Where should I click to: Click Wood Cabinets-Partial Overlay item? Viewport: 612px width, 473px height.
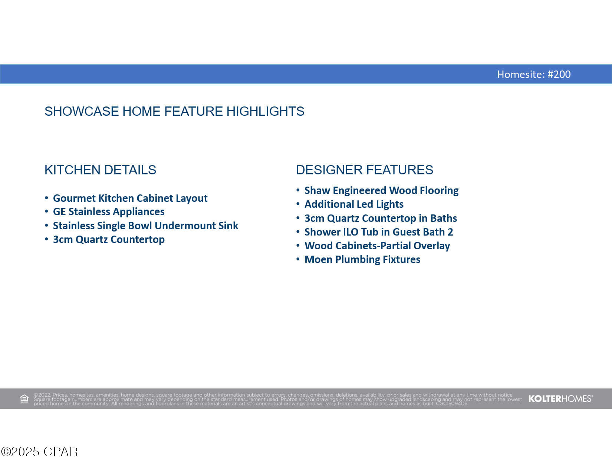click(x=377, y=246)
